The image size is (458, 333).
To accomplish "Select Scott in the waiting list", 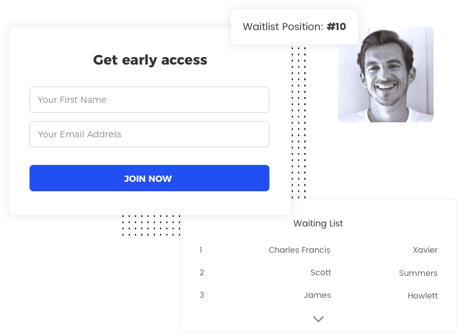I will [321, 273].
